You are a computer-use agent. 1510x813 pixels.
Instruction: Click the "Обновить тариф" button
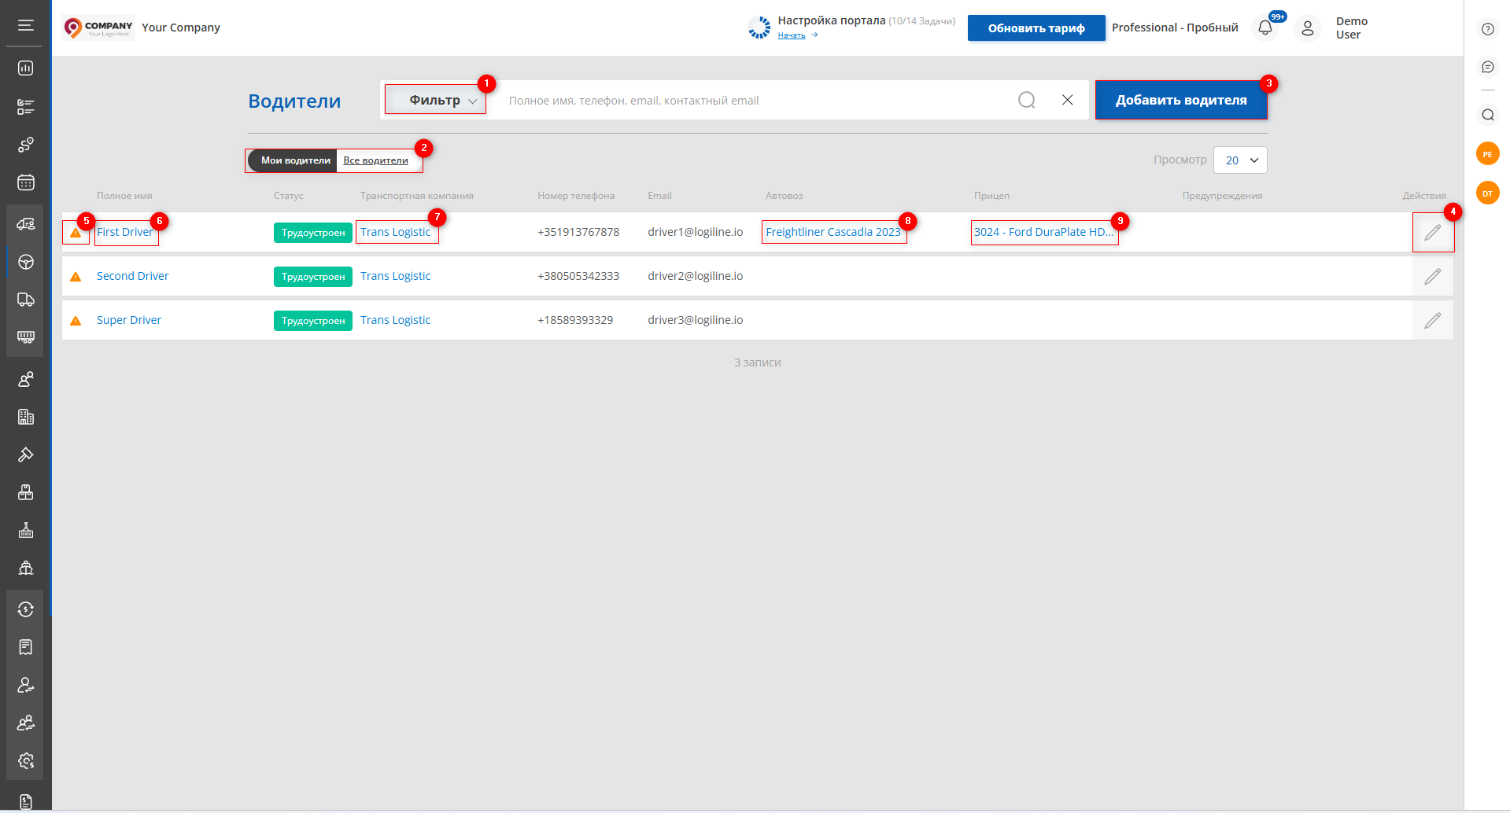[x=1036, y=28]
